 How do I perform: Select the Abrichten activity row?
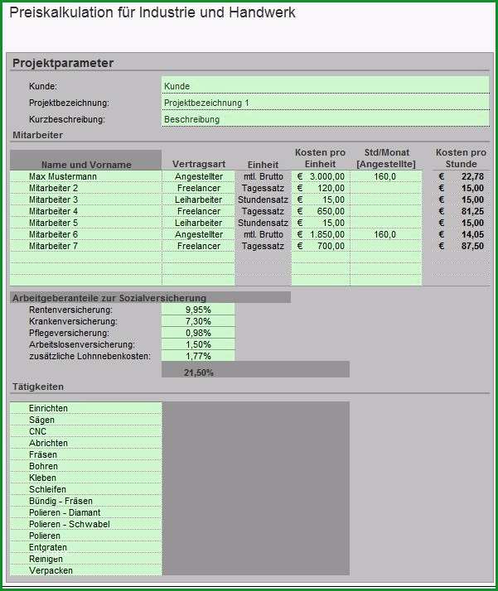(x=85, y=443)
